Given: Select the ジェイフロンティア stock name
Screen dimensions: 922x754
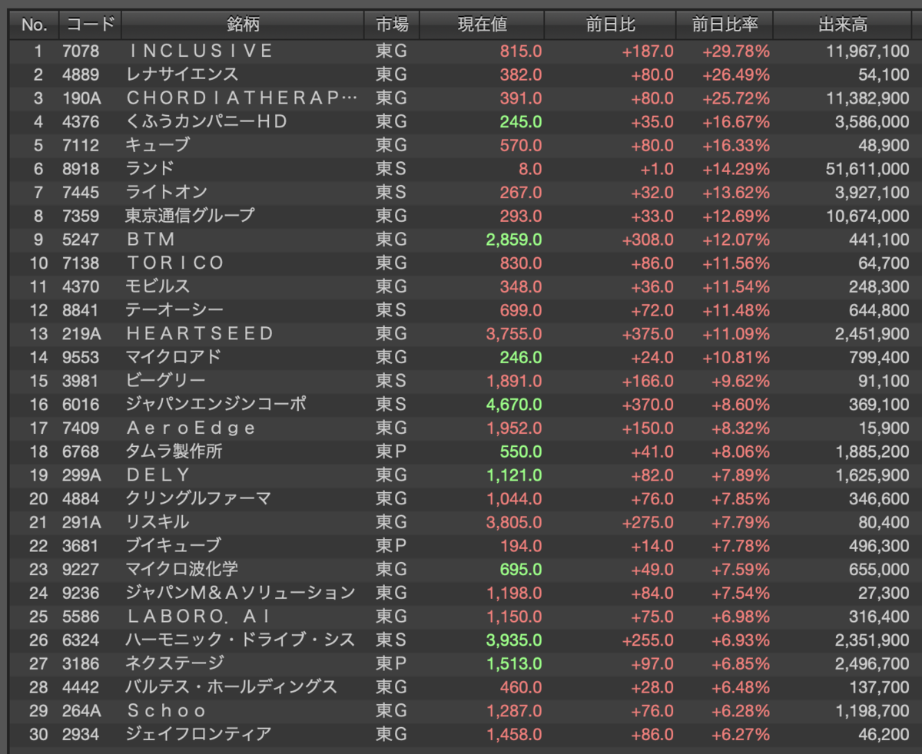Looking at the screenshot, I should coord(198,735).
